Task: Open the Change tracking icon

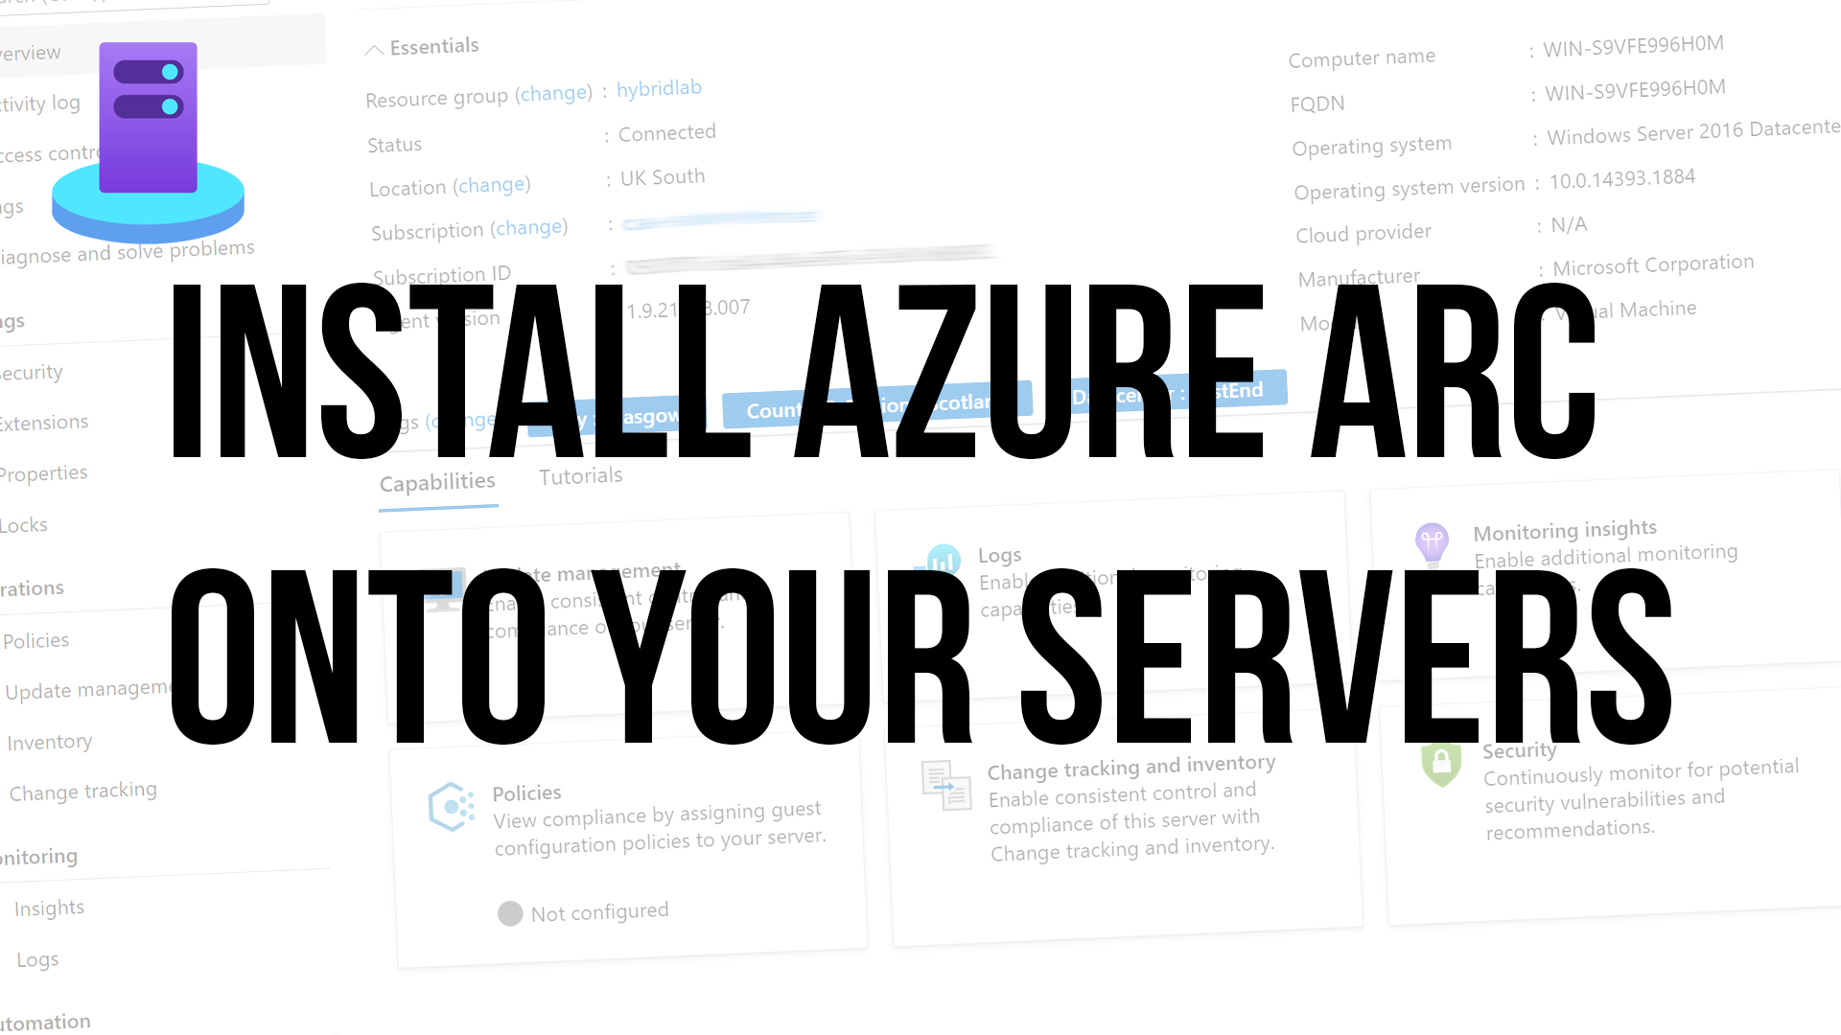Action: tap(83, 790)
